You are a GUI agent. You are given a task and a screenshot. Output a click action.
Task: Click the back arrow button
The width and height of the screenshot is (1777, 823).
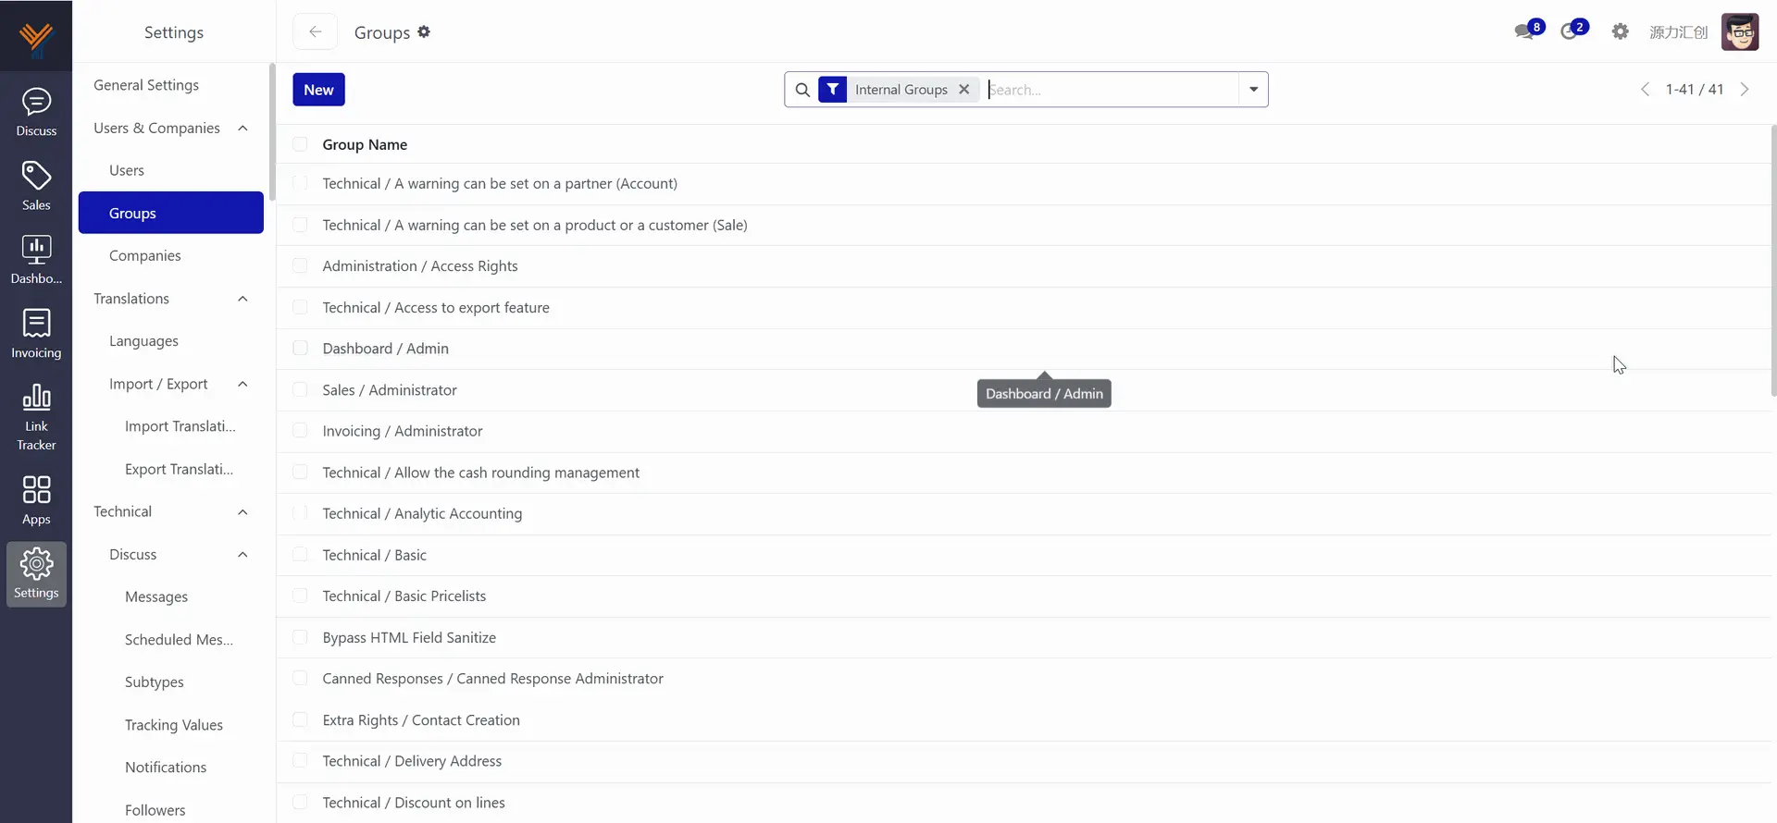coord(315,32)
